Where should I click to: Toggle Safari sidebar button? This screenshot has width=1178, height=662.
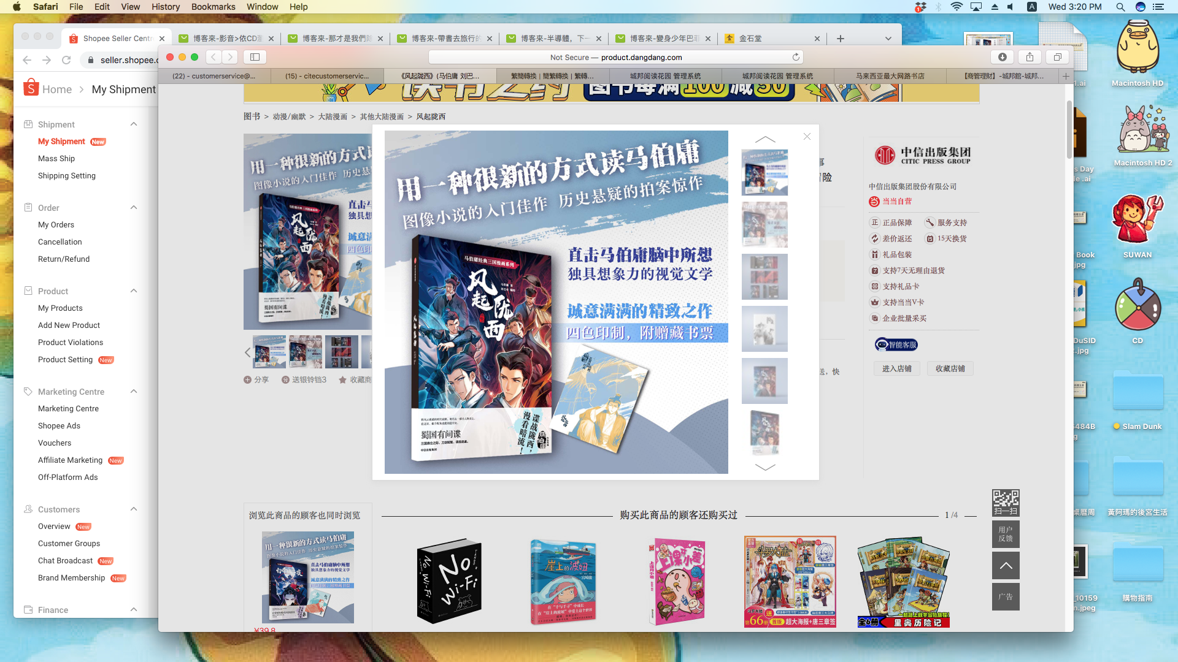coord(255,57)
